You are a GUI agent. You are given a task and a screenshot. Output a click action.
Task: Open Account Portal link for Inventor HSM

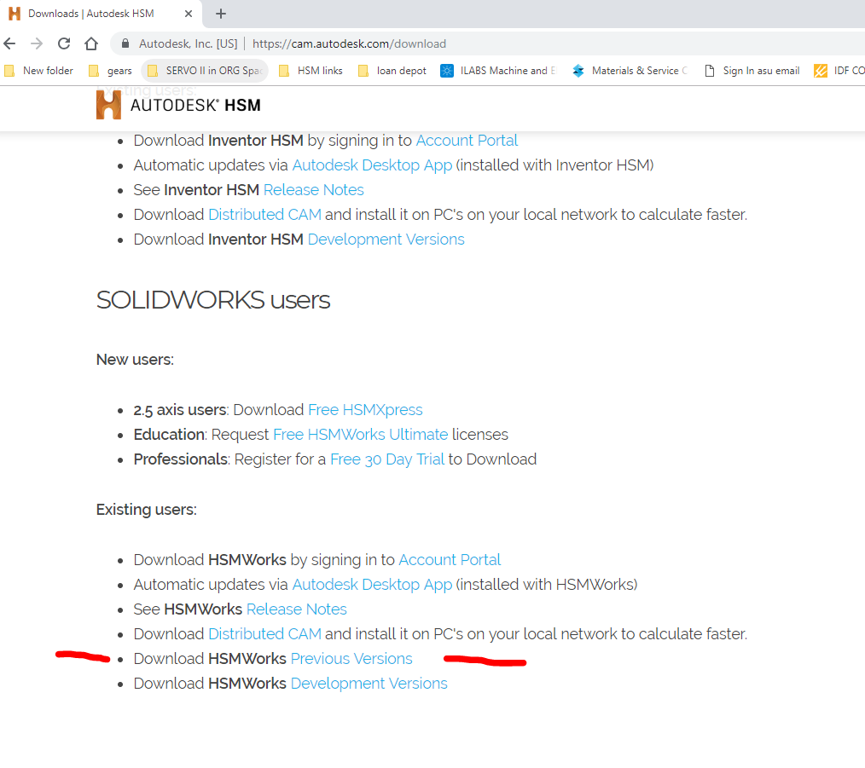467,141
